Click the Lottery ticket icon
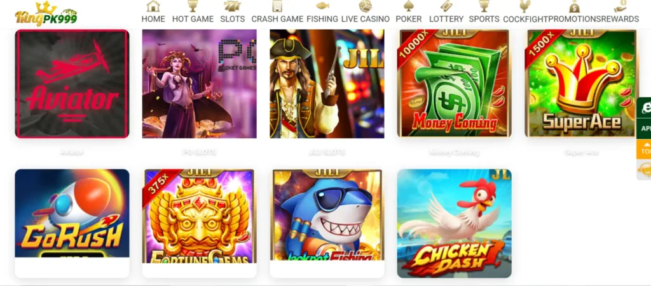This screenshot has width=651, height=286. (446, 6)
